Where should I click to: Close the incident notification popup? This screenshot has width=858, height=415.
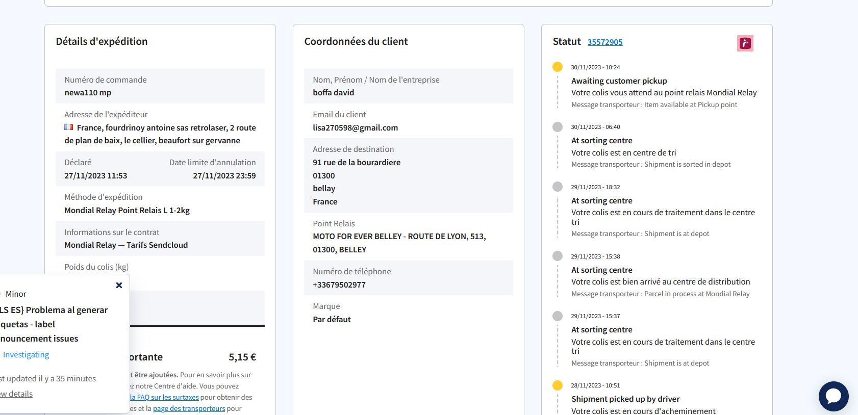[119, 286]
